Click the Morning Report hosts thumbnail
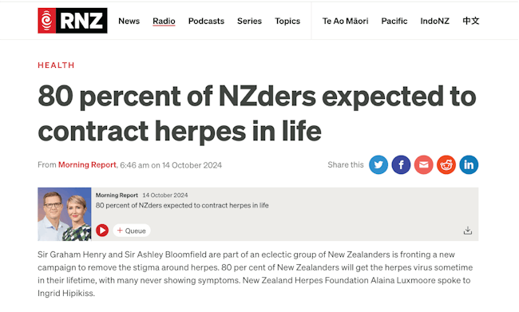 (64, 214)
